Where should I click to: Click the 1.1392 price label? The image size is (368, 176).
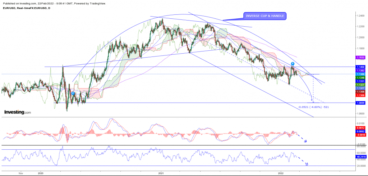click(x=360, y=71)
